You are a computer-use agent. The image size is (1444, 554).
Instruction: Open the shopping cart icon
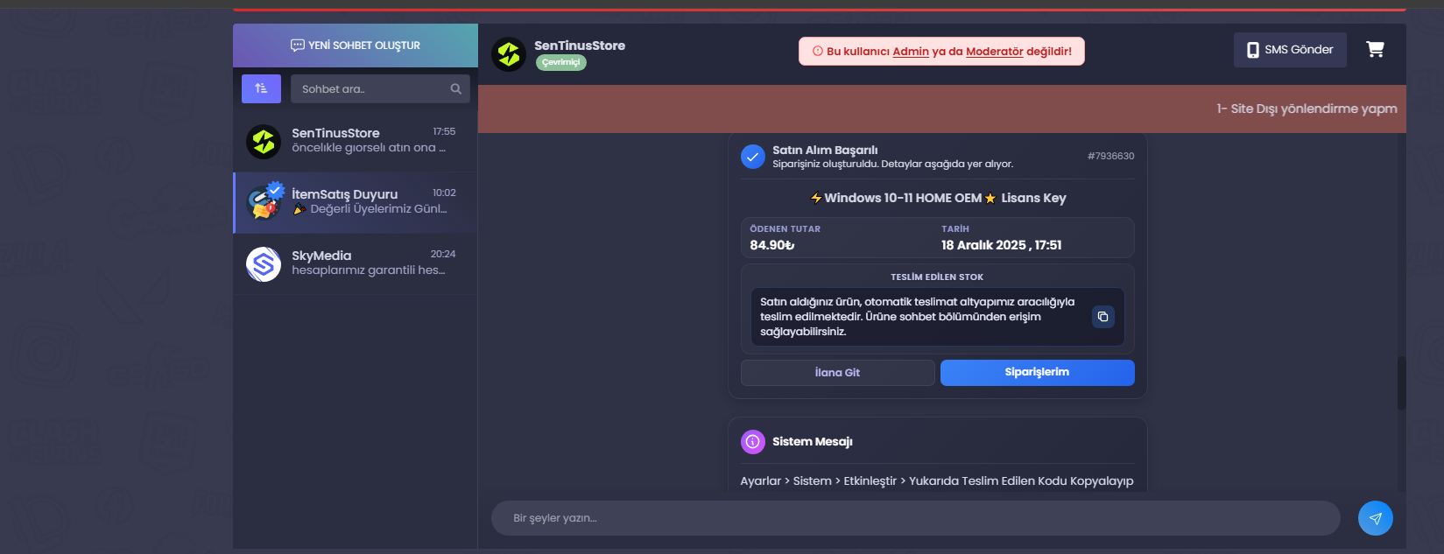pyautogui.click(x=1376, y=50)
